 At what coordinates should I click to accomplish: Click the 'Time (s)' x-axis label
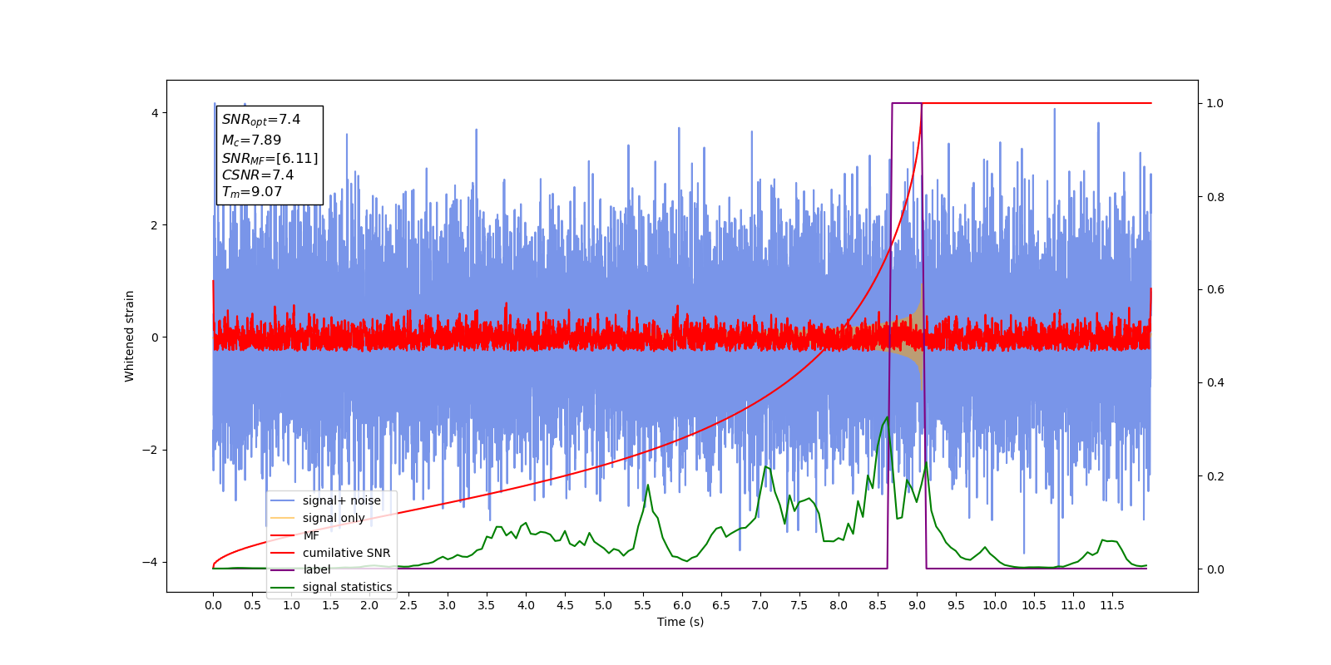pyautogui.click(x=680, y=622)
